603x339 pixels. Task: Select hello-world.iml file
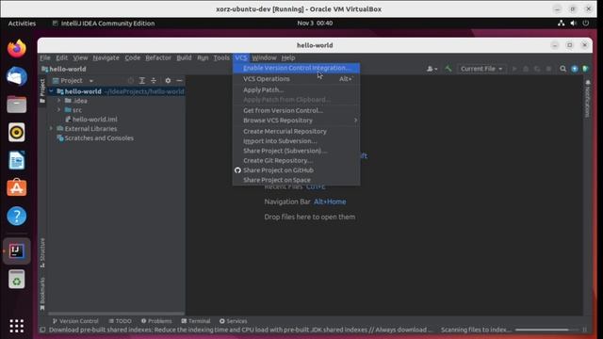point(91,120)
